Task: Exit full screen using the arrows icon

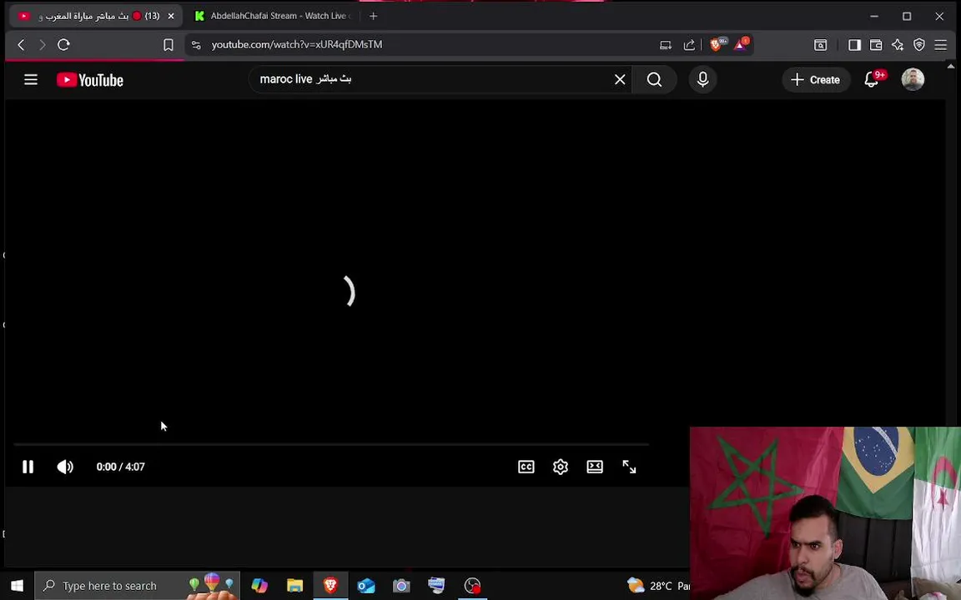Action: tap(630, 467)
